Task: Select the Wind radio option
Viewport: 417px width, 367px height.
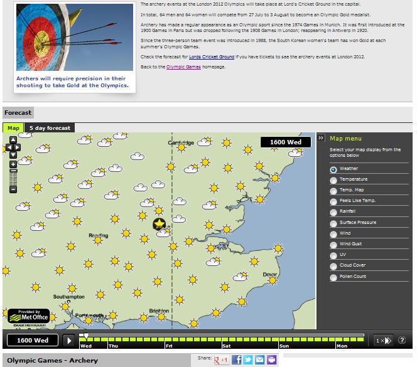Action: click(x=333, y=234)
